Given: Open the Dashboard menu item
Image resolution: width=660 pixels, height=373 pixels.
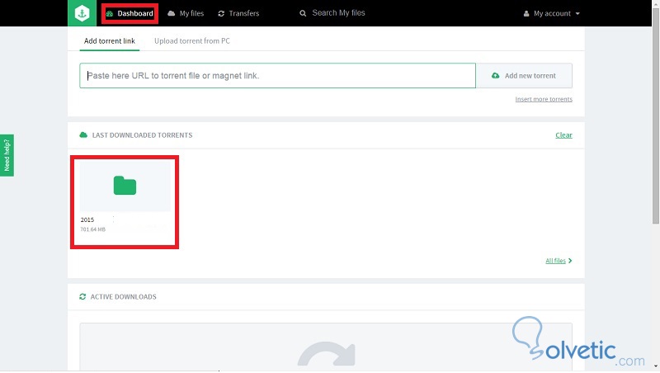Looking at the screenshot, I should coord(130,13).
